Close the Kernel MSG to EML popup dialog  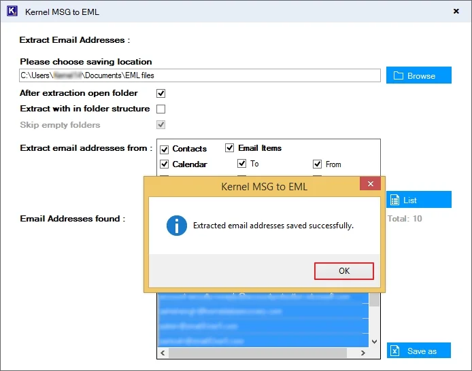(370, 183)
